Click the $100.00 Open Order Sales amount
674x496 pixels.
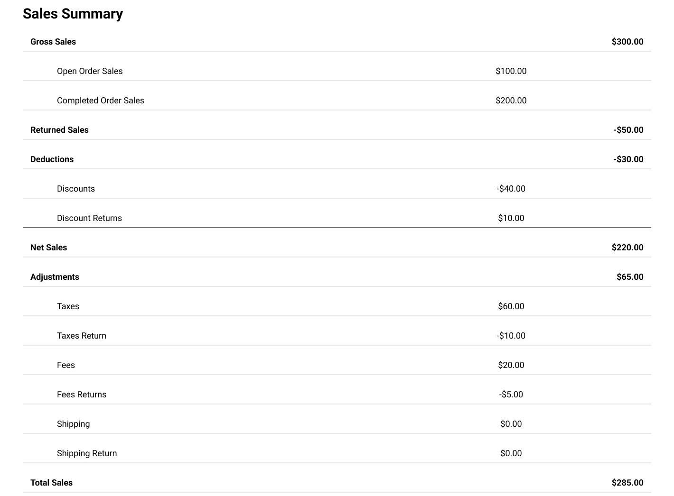click(x=511, y=71)
